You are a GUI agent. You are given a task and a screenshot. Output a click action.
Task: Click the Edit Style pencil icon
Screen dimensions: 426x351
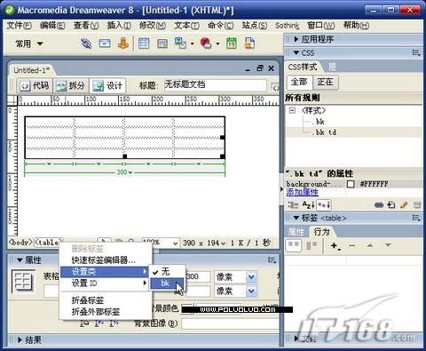click(x=404, y=204)
